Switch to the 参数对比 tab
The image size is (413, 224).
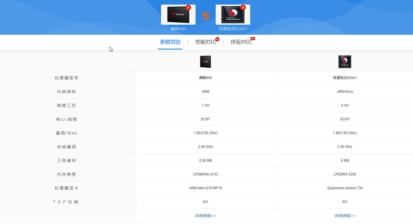170,42
